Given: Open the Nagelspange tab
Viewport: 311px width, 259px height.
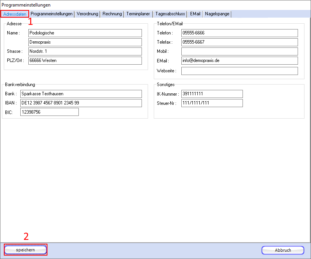Looking at the screenshot, I should pyautogui.click(x=217, y=14).
